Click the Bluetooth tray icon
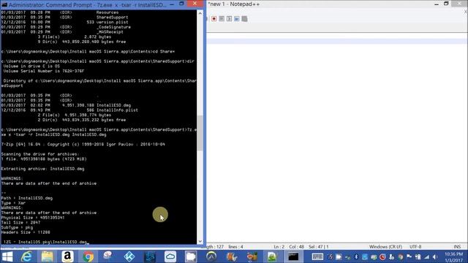The image size is (468, 263). pyautogui.click(x=356, y=256)
